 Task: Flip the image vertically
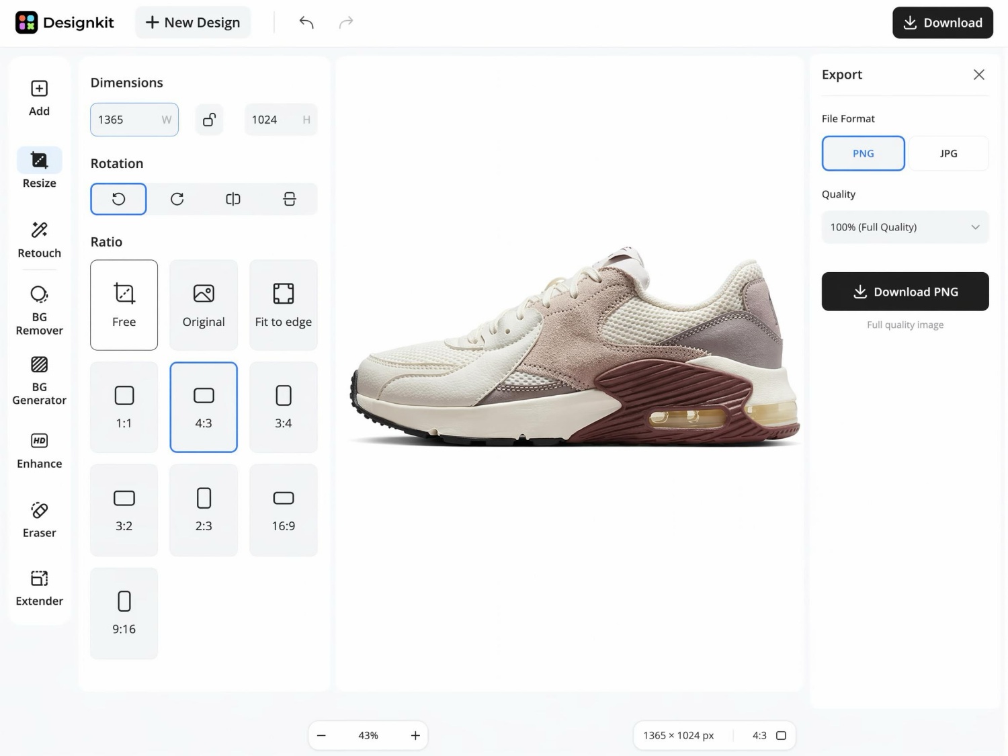(290, 199)
